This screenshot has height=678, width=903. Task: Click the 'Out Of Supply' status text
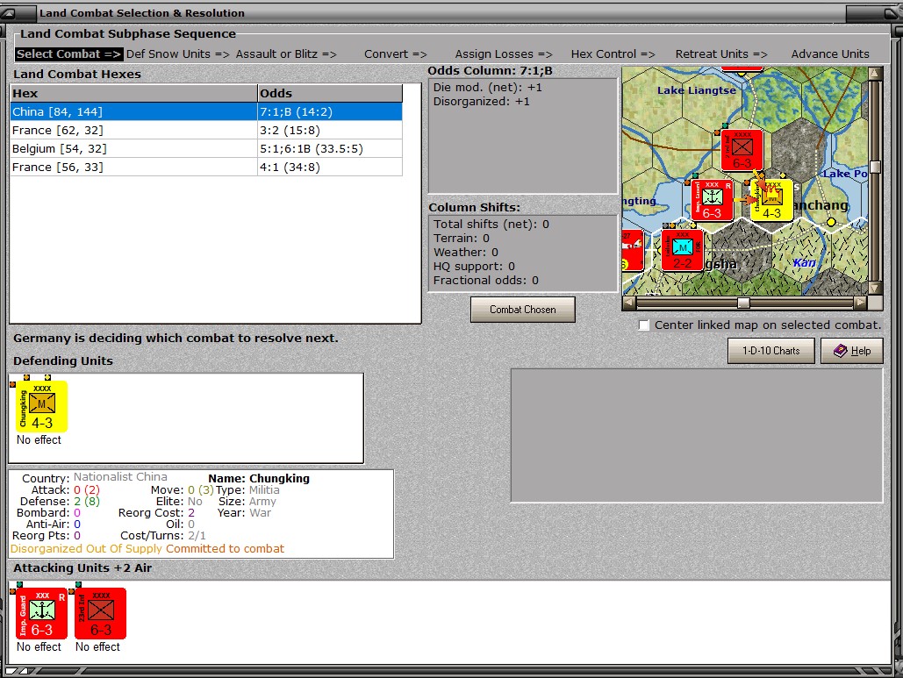125,548
